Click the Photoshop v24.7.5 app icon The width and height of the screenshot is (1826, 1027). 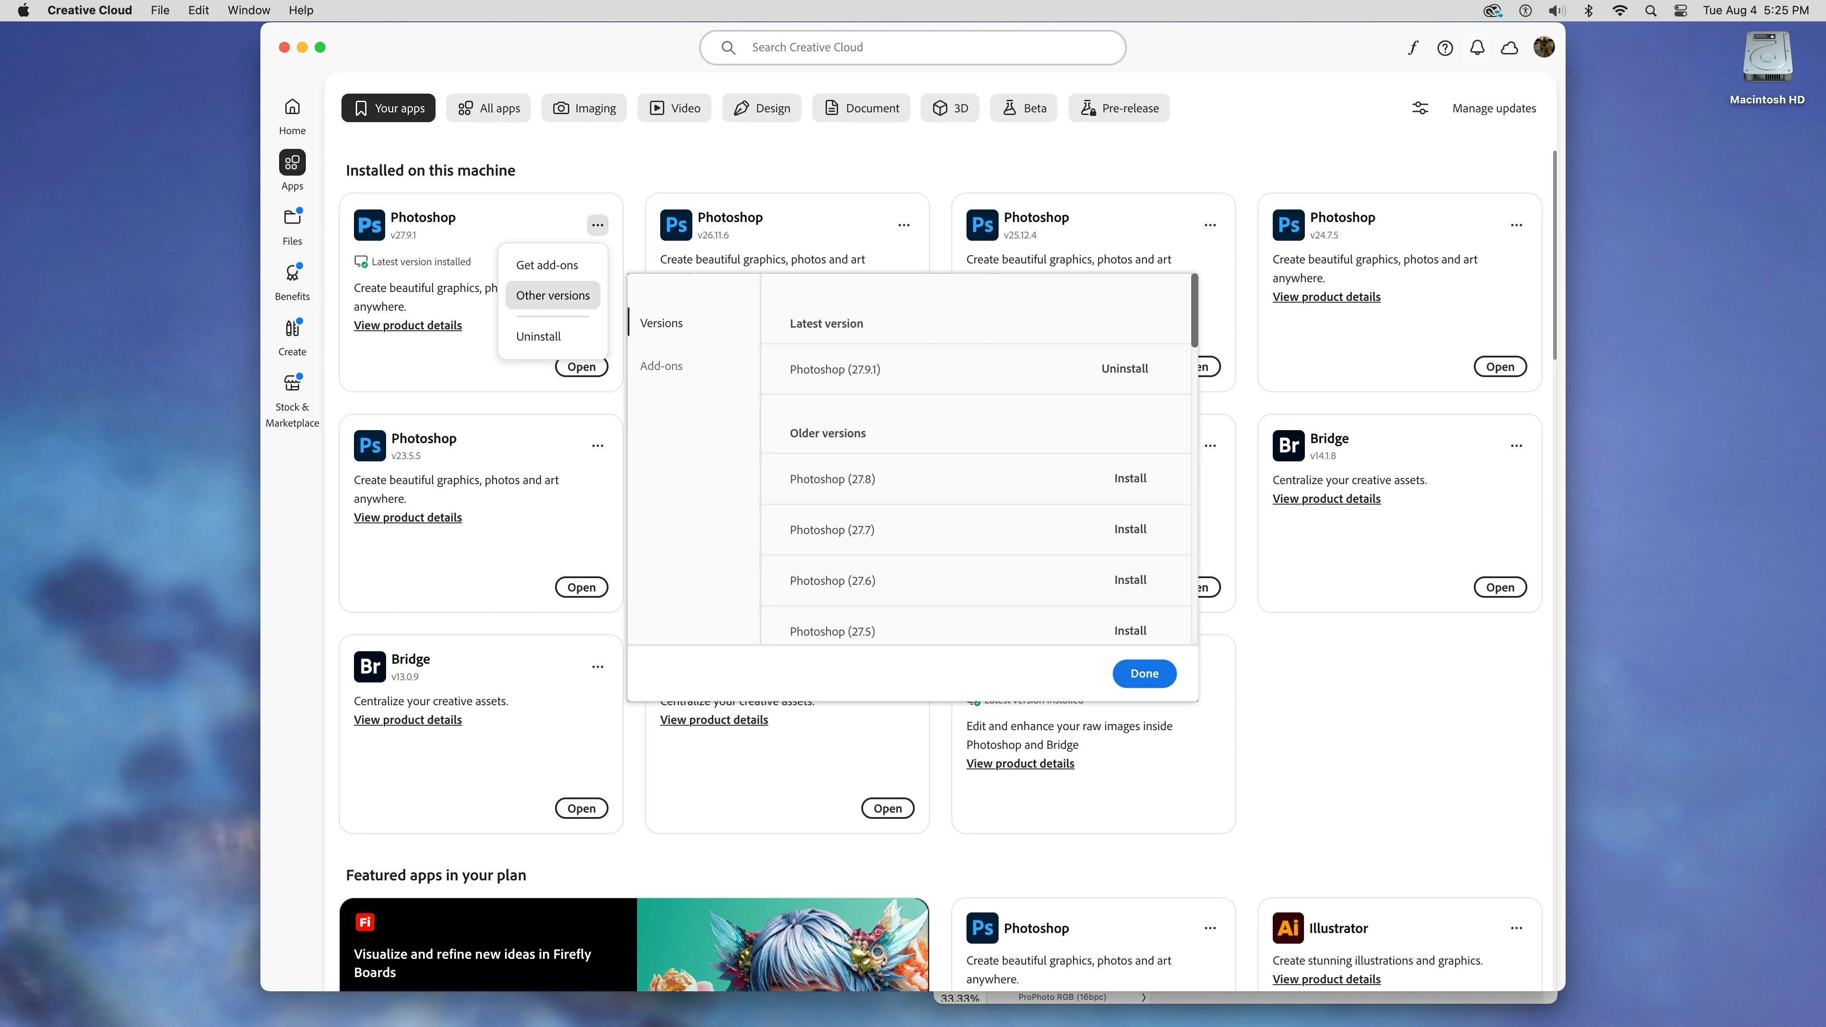[x=1288, y=225]
